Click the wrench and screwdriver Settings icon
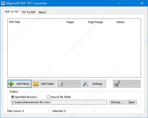 coord(86,84)
